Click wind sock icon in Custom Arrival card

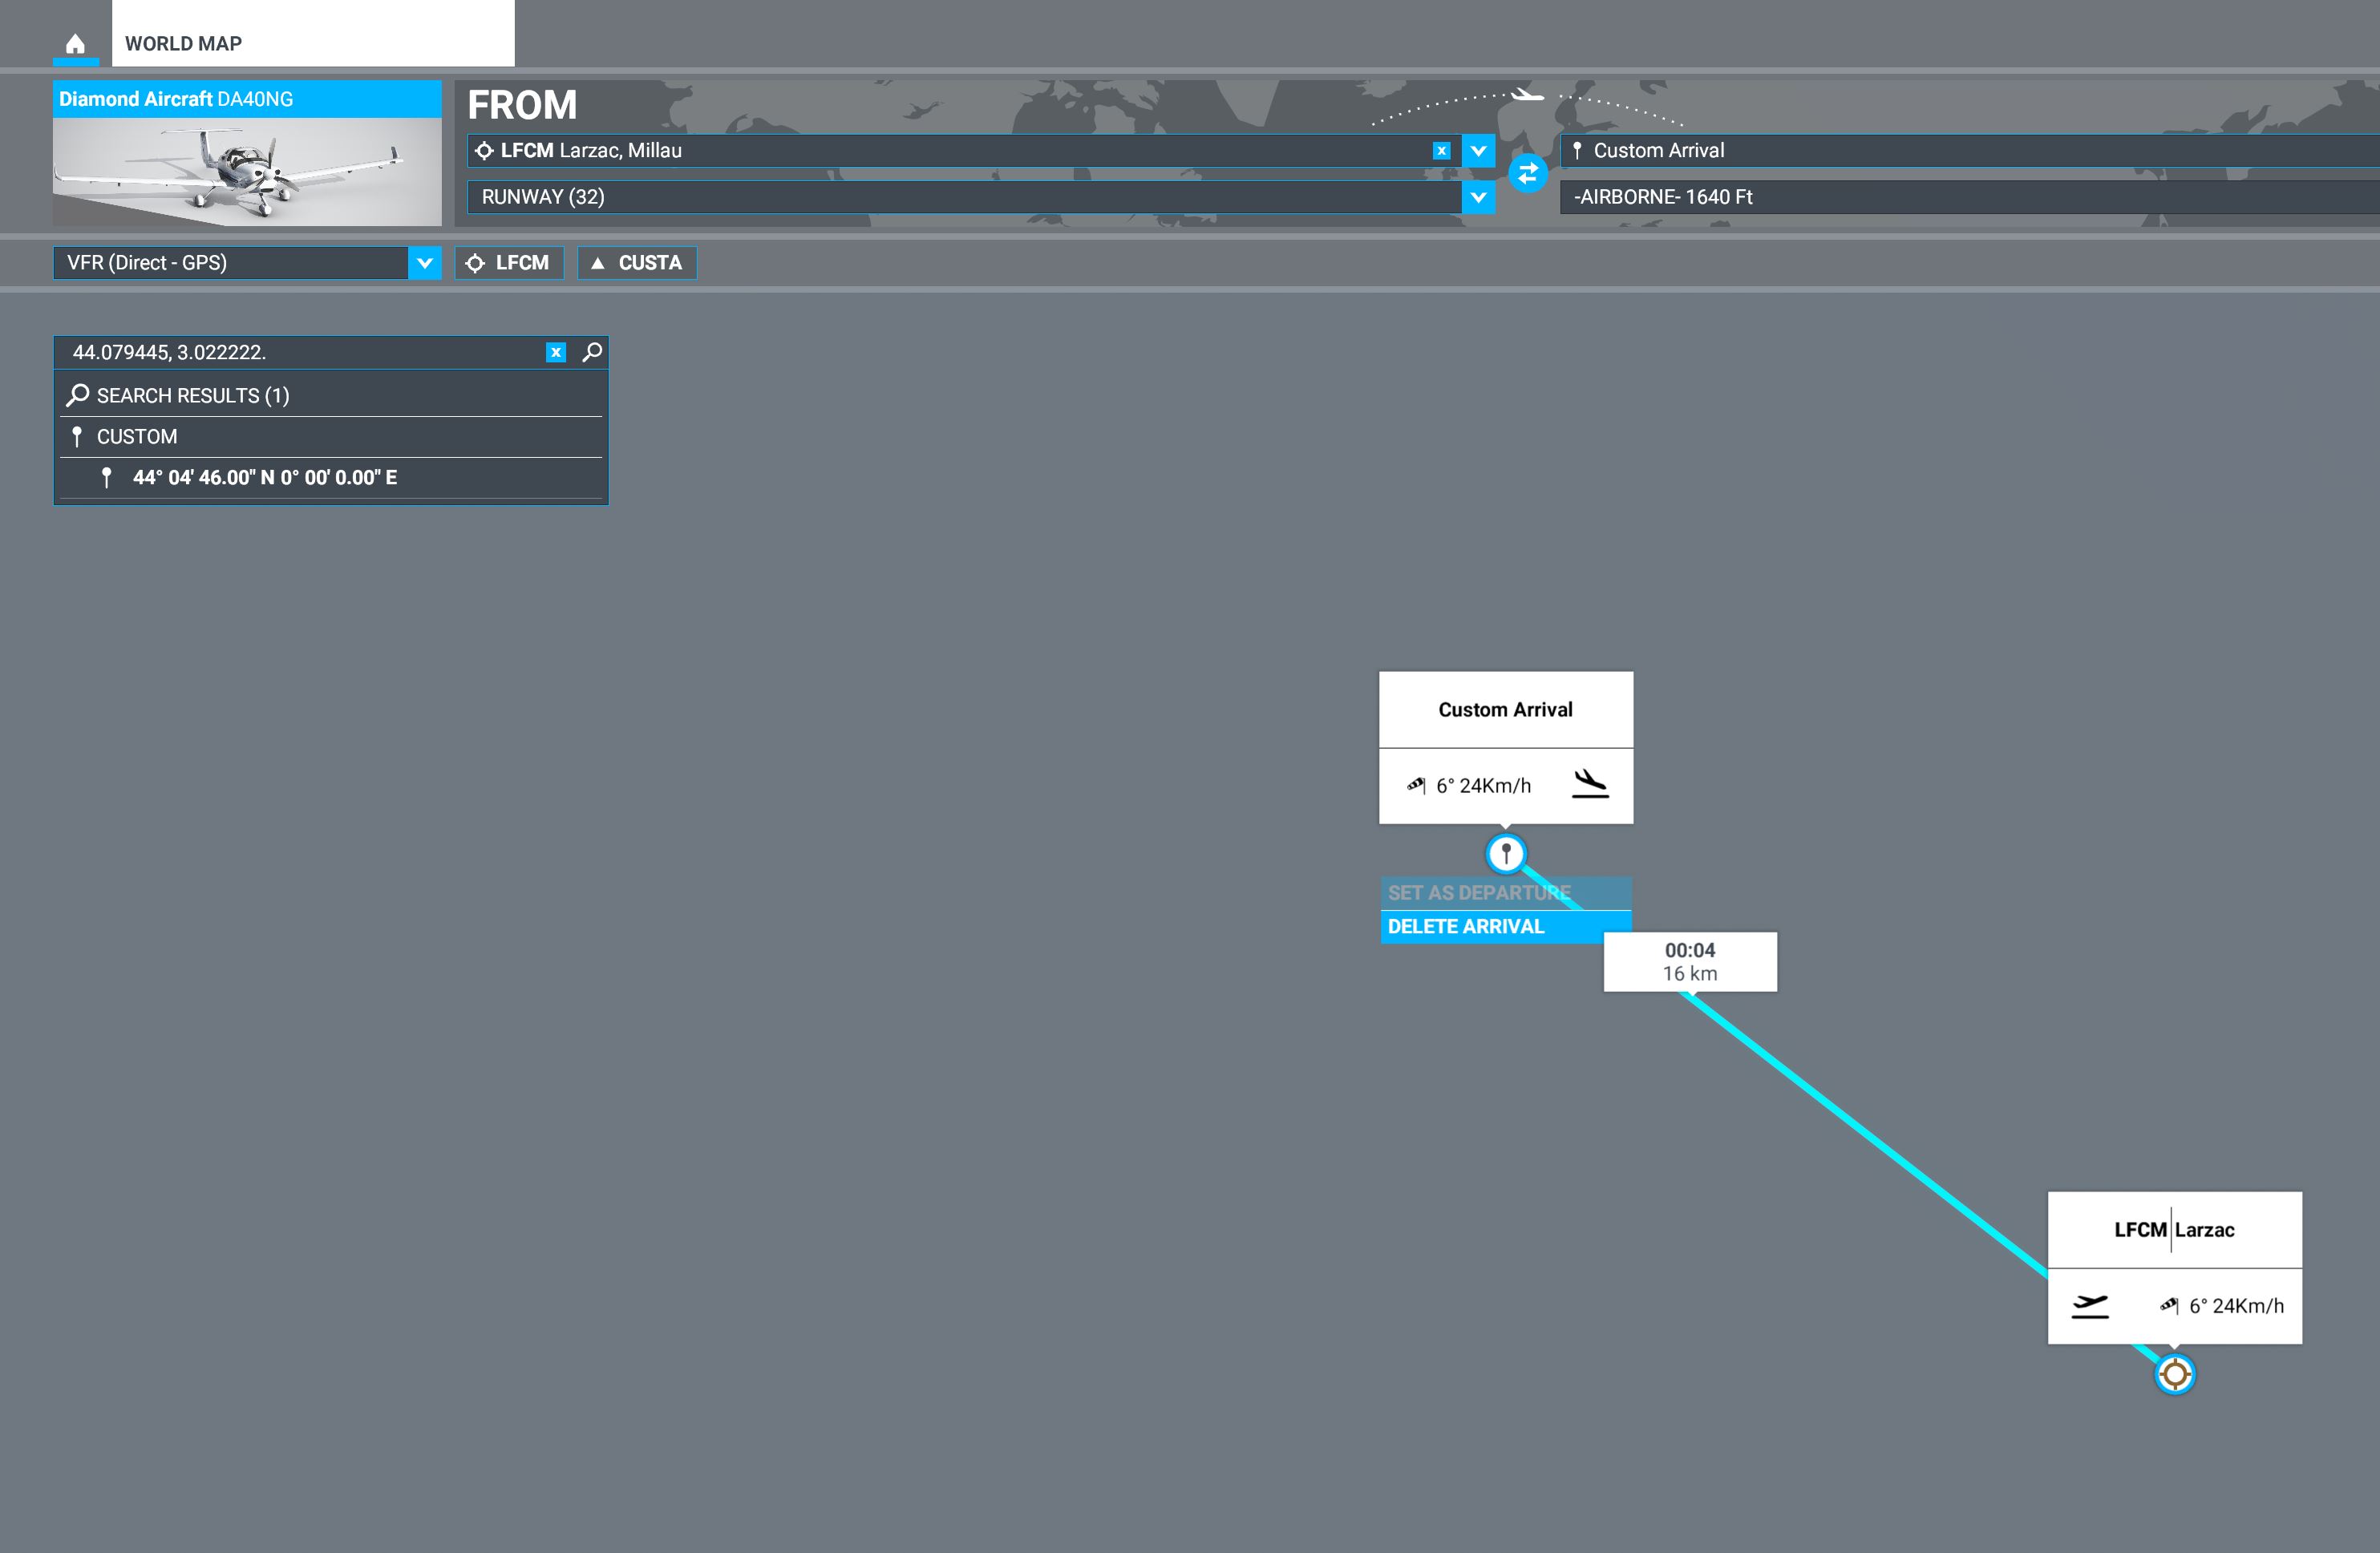1416,785
